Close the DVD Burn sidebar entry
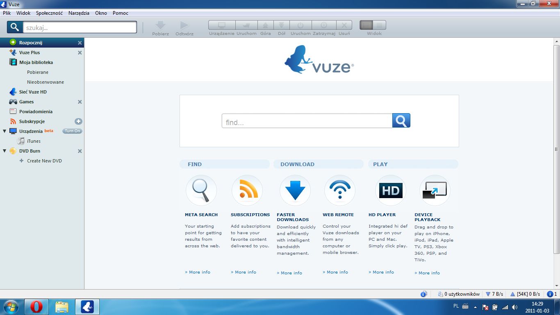Viewport: 560px width, 315px height. pyautogui.click(x=80, y=151)
